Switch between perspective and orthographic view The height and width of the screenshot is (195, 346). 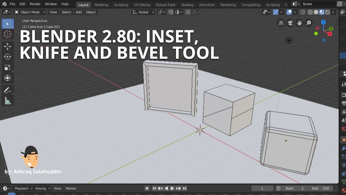point(281,23)
